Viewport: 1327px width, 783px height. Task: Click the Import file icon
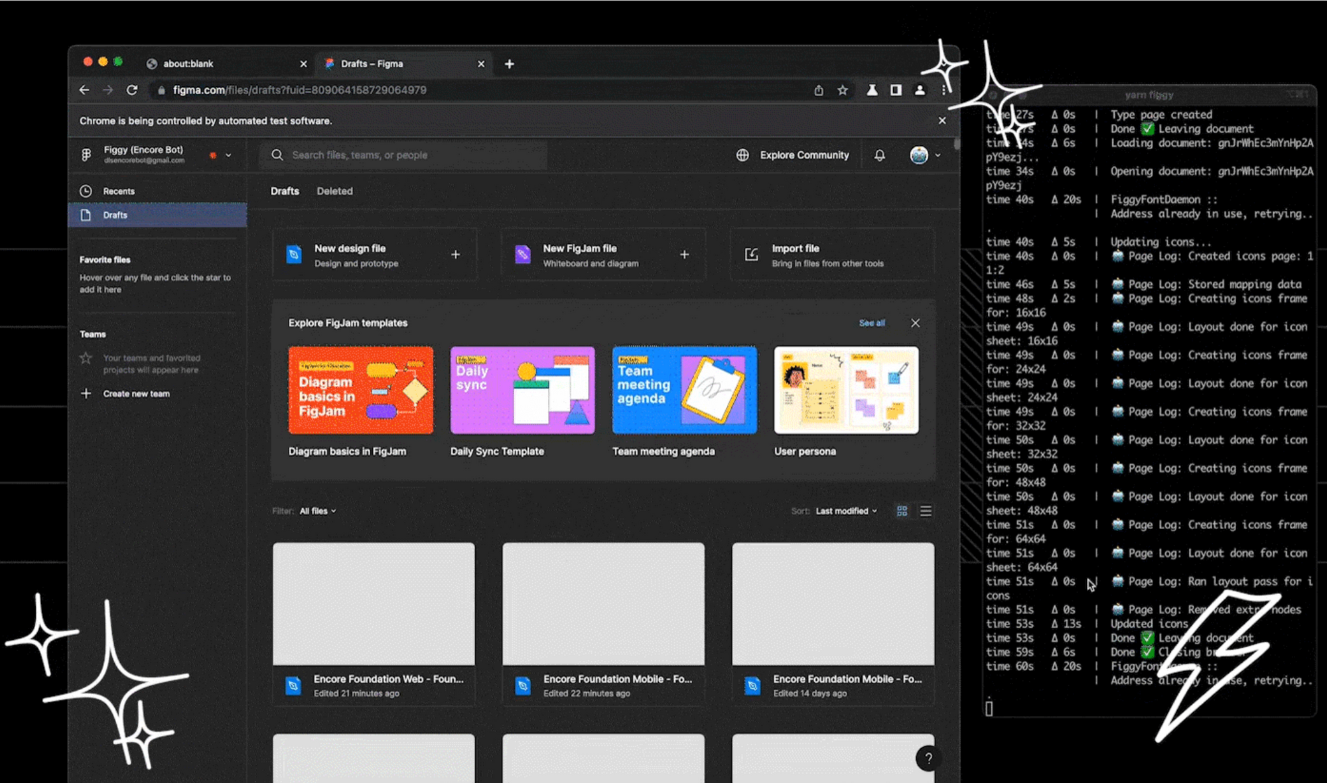tap(751, 255)
